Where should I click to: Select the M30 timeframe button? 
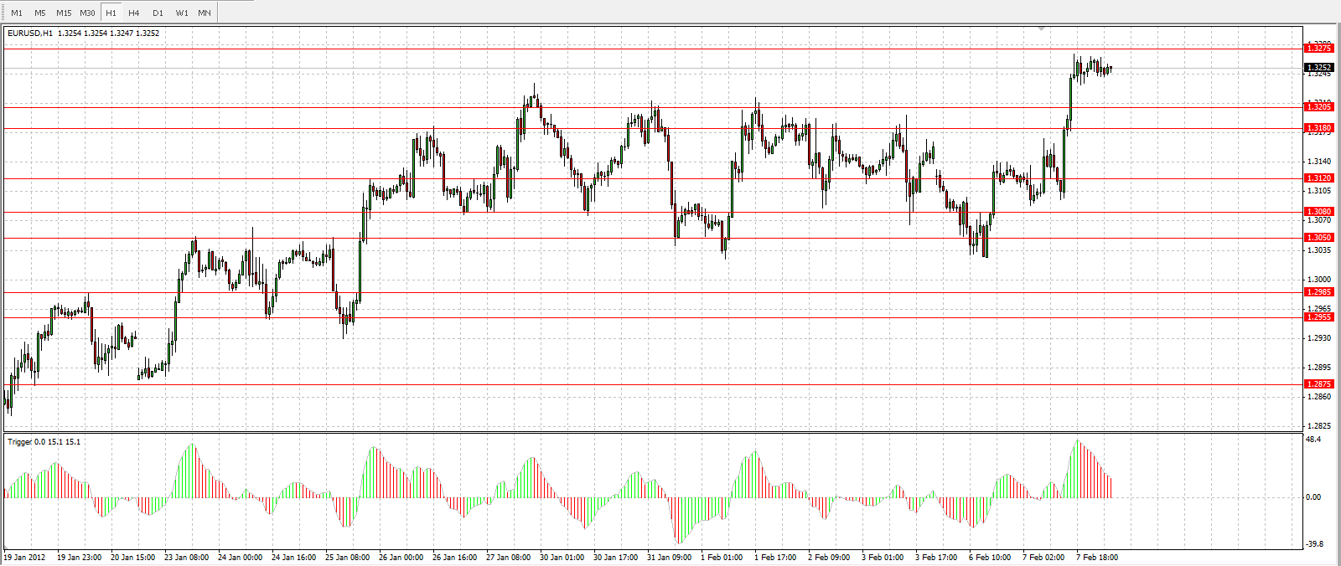click(87, 13)
